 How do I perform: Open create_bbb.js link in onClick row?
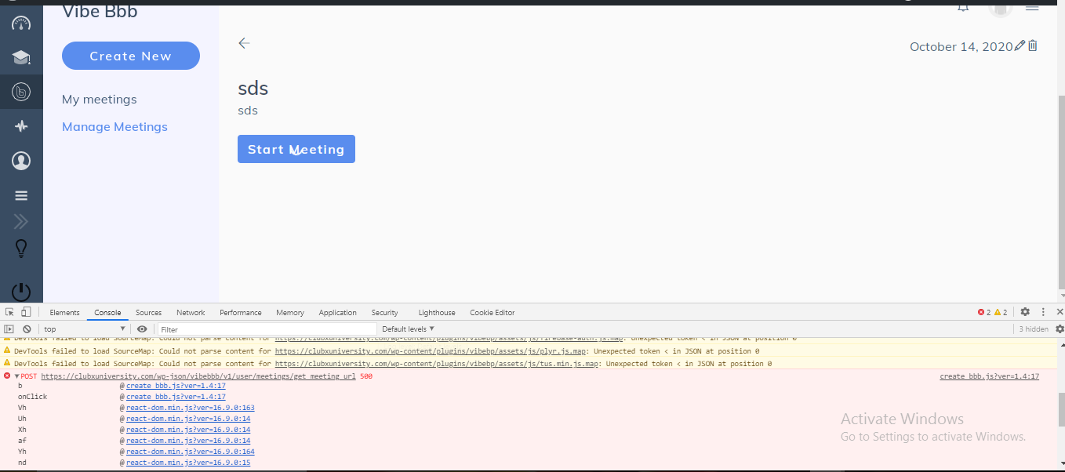tap(176, 397)
